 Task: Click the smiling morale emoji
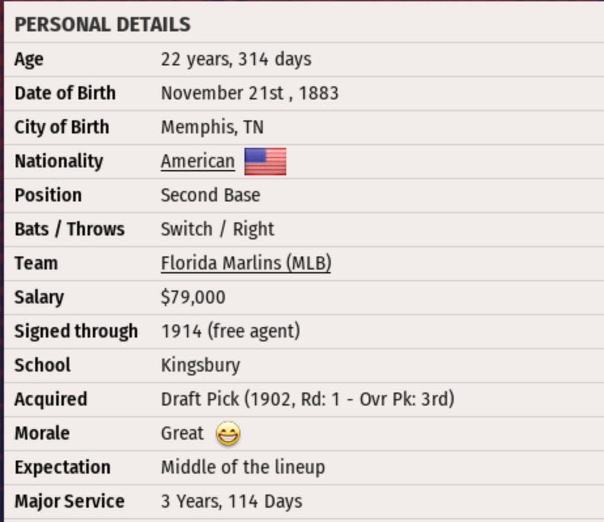(x=227, y=434)
